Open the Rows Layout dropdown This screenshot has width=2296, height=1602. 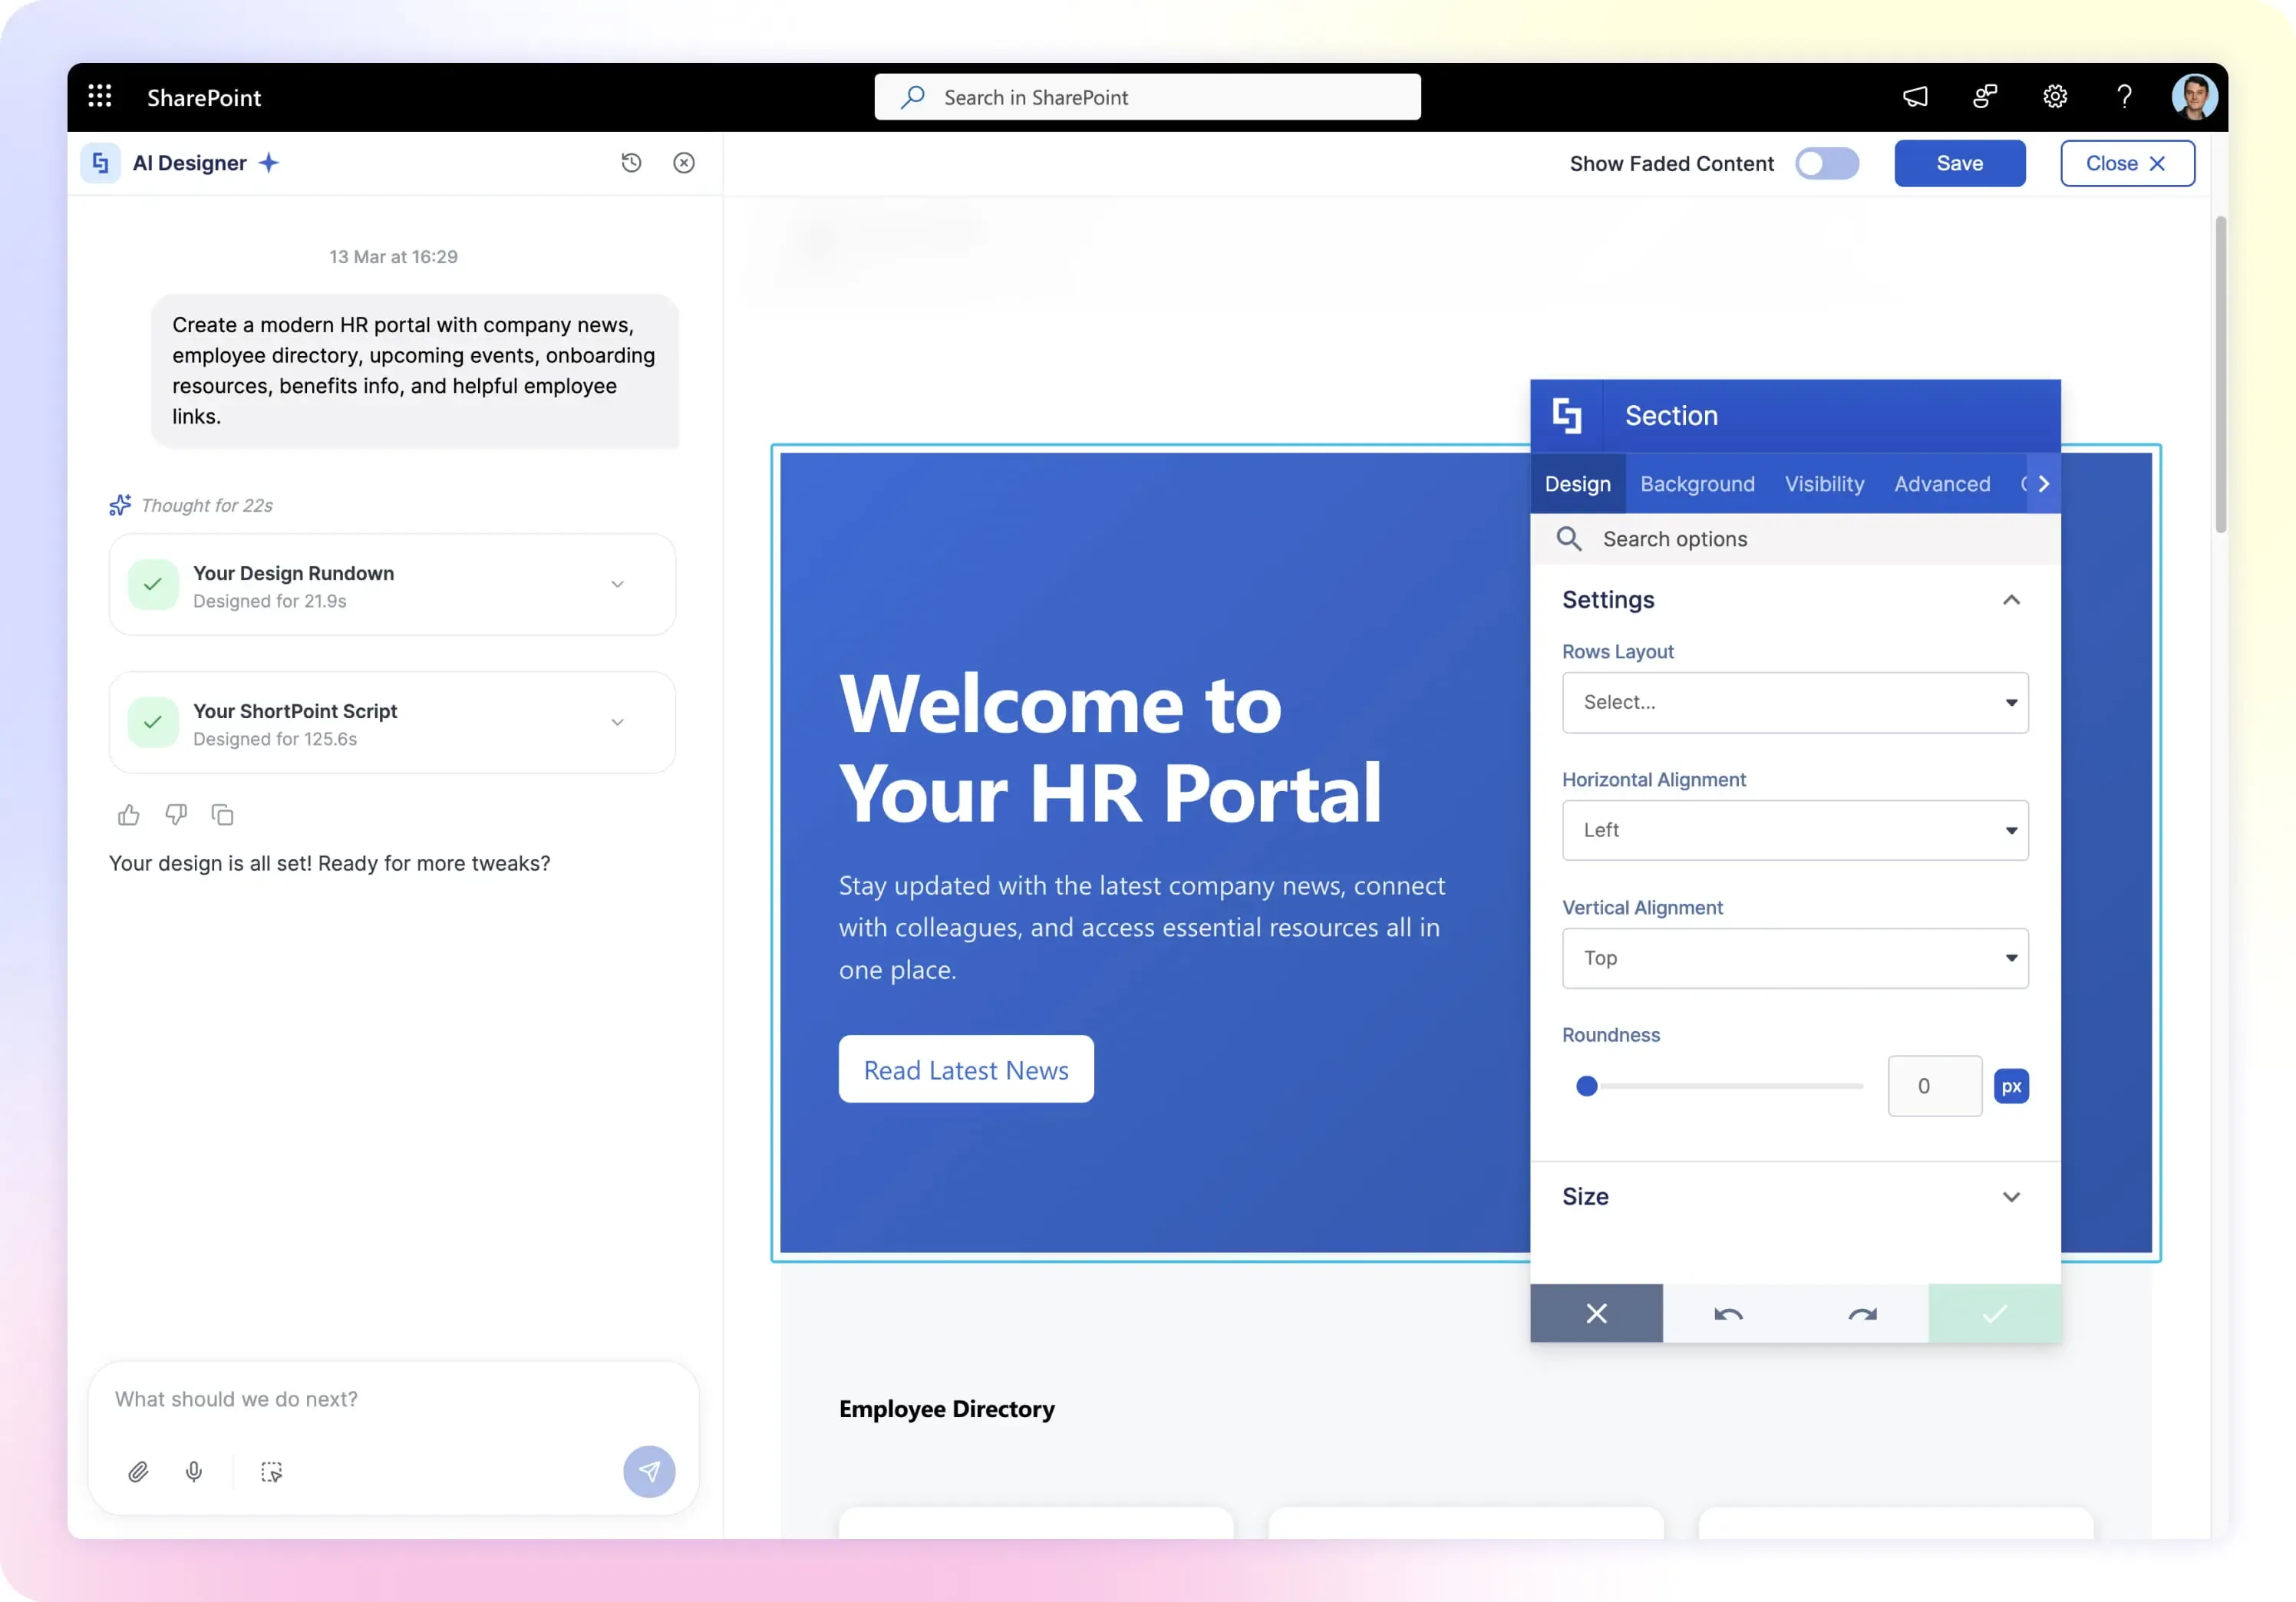coord(1793,702)
